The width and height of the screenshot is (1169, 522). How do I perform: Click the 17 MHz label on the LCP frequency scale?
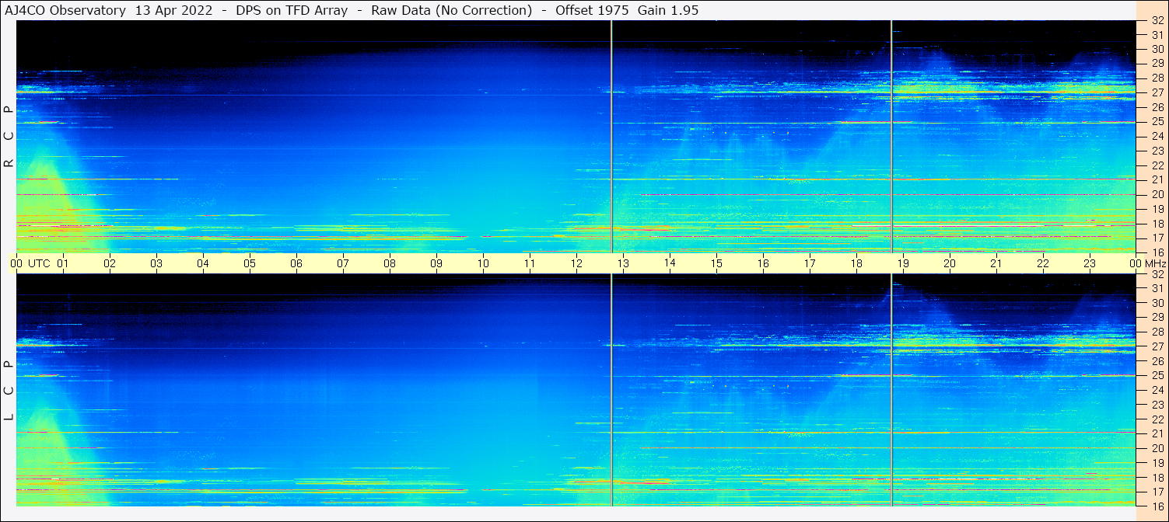(1157, 492)
